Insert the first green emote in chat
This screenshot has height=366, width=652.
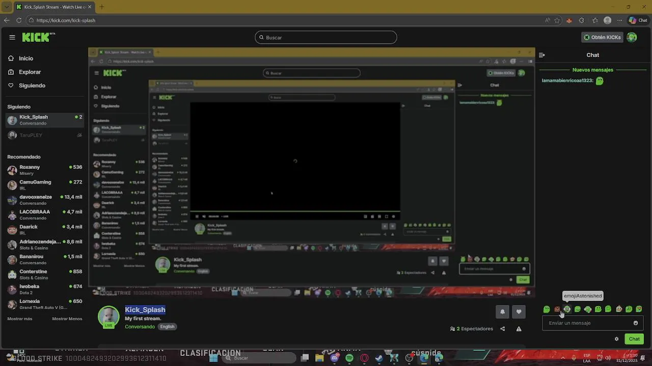point(547,309)
